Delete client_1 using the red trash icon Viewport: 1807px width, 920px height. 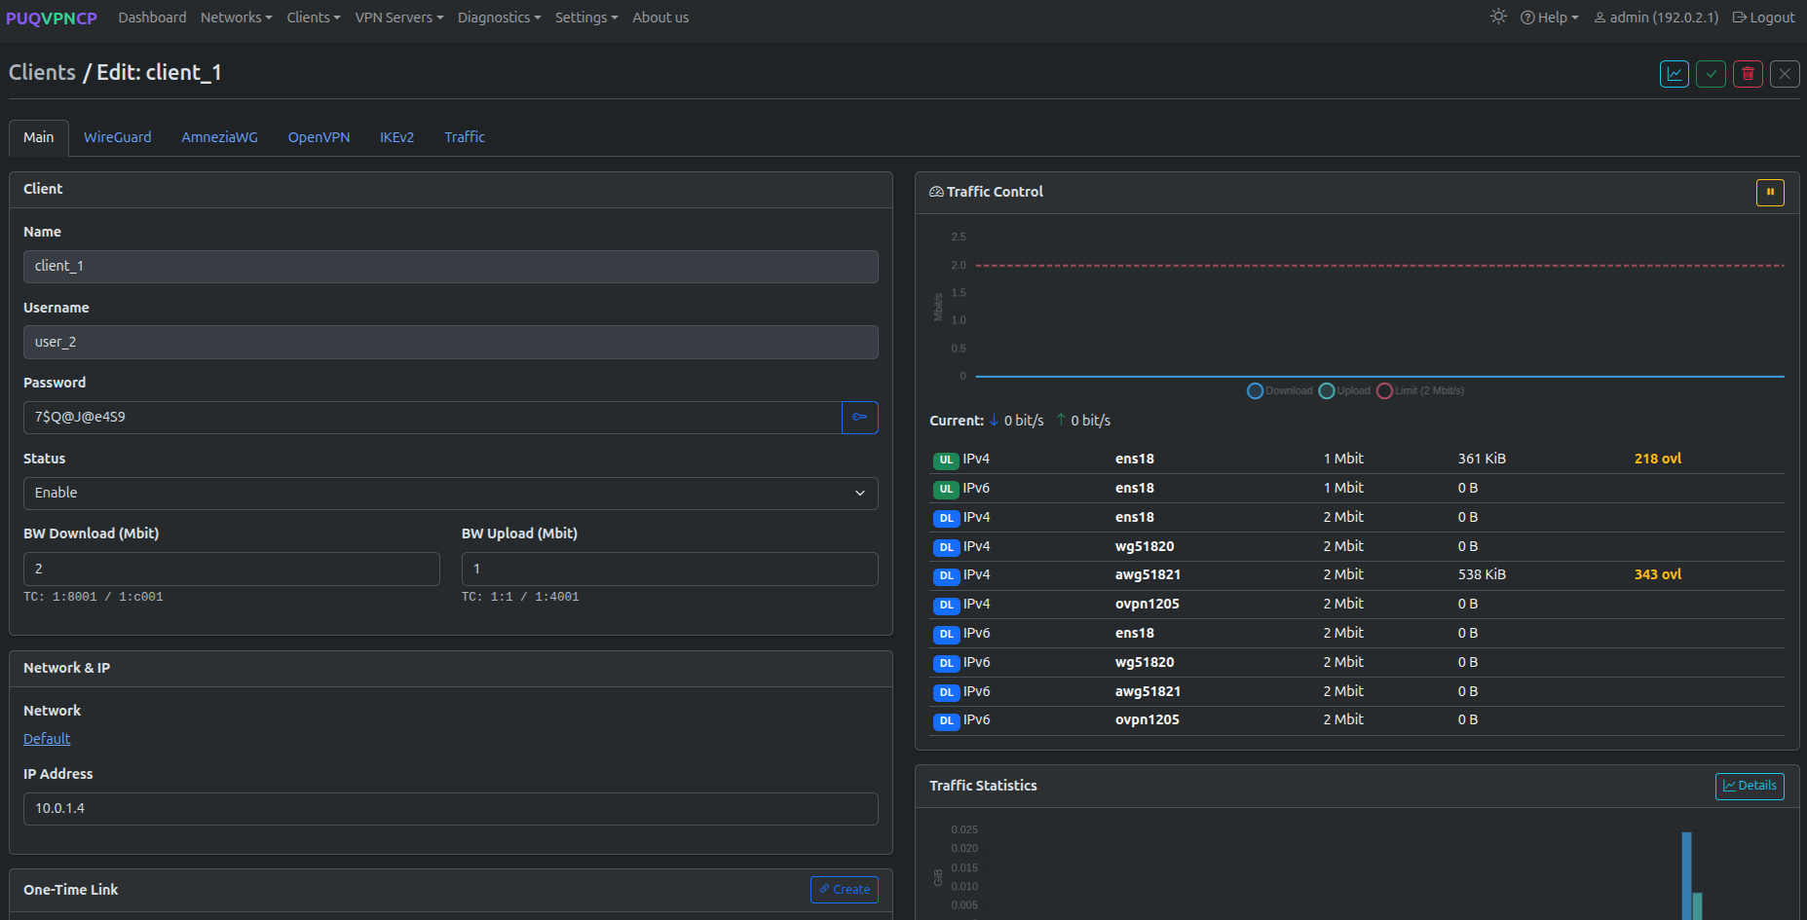pos(1749,74)
